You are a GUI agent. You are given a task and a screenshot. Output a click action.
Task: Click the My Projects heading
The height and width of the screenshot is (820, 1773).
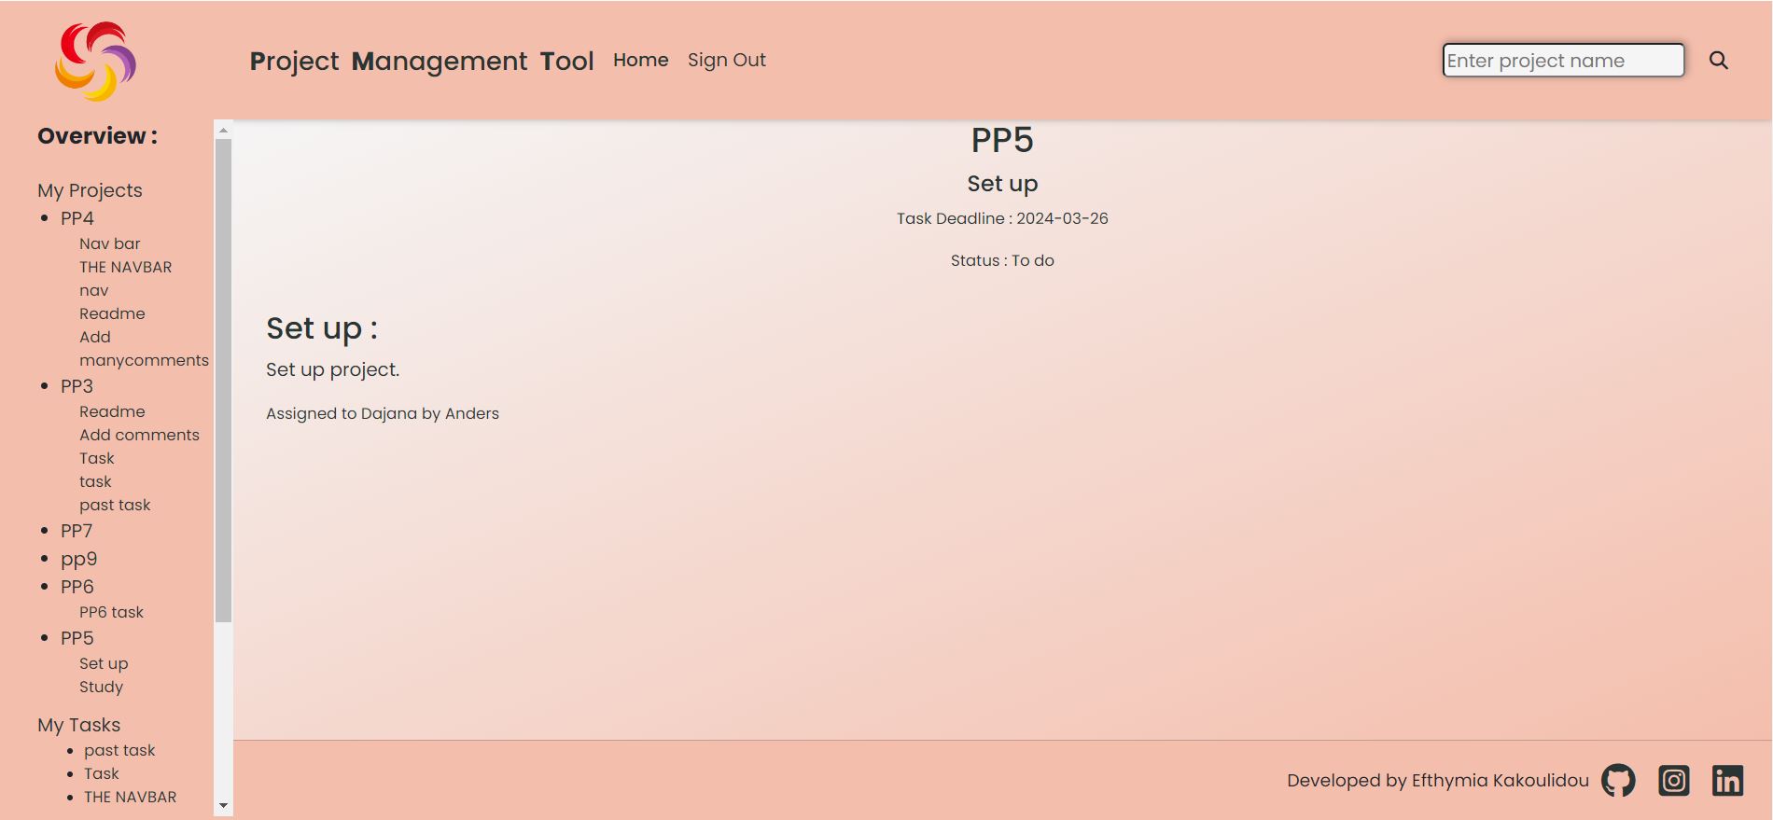[x=90, y=190]
